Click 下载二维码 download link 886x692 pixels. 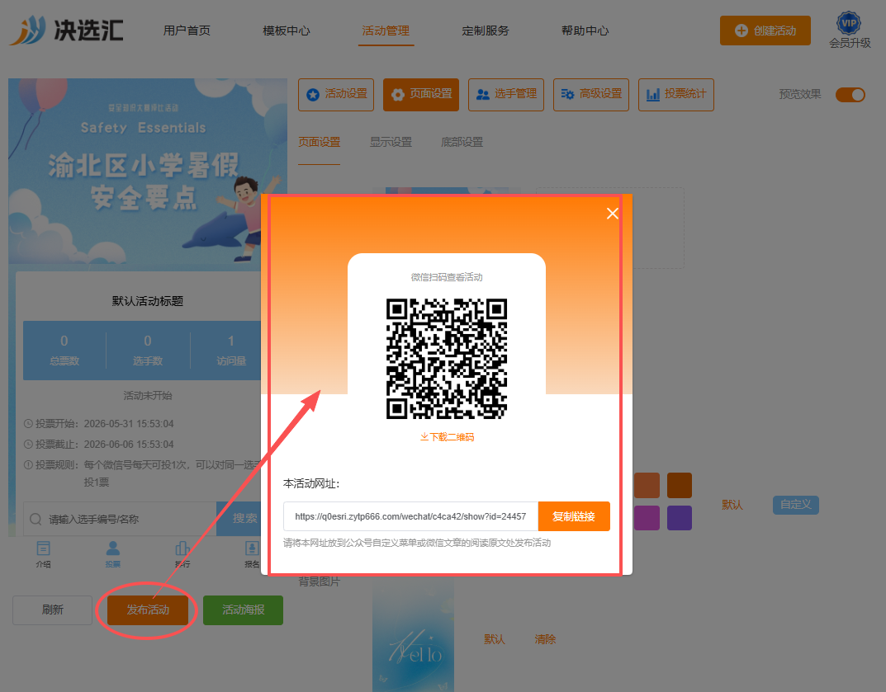click(447, 437)
